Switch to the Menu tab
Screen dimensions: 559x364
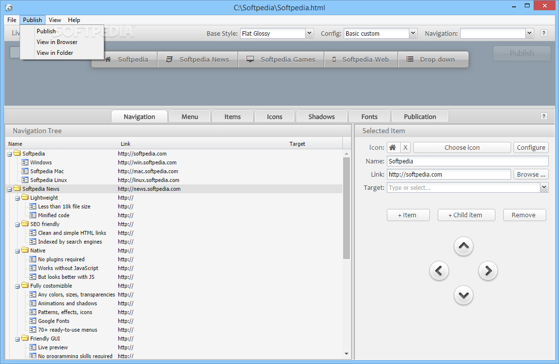click(190, 116)
